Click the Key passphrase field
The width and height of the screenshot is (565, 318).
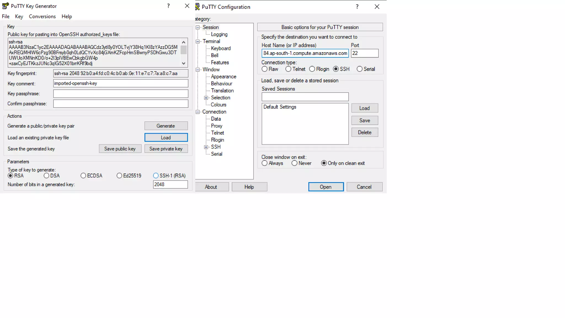pyautogui.click(x=121, y=94)
